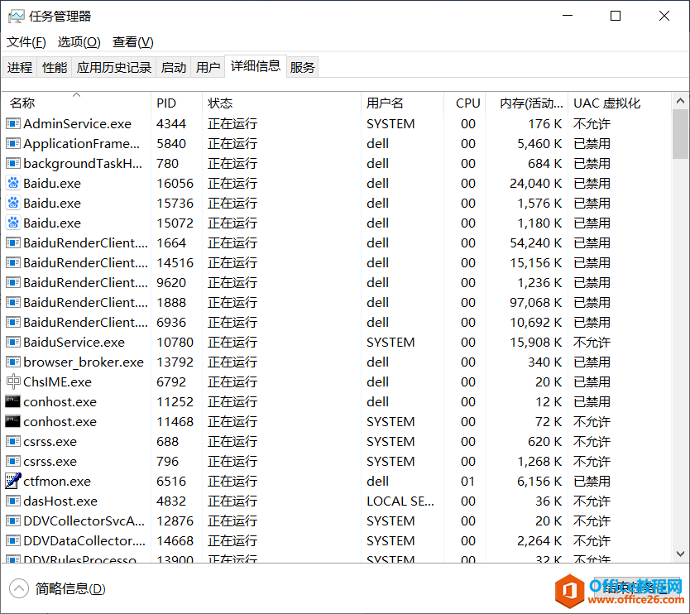
Task: Click the vertical scrollbar down arrow
Action: [x=680, y=554]
